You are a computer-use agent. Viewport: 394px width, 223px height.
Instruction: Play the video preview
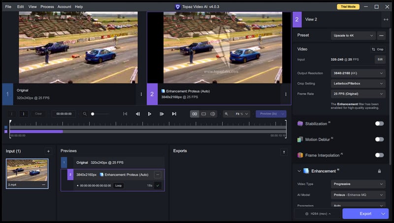click(150, 114)
